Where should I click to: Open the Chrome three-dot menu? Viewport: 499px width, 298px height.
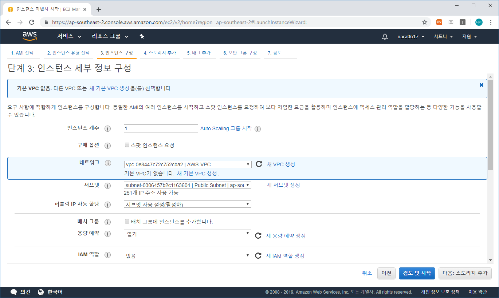tap(491, 22)
